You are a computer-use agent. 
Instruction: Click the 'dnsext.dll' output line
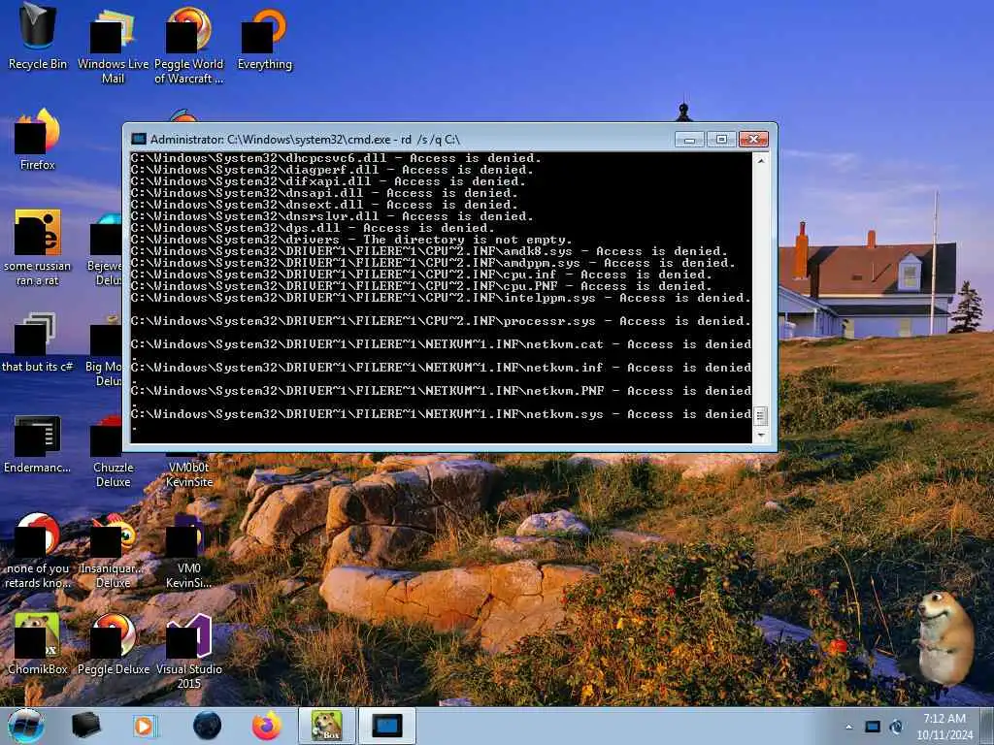click(324, 205)
